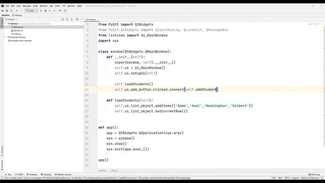The width and height of the screenshot is (325, 183).
Task: Toggle the Structure tool window side tab
Action: (2, 150)
